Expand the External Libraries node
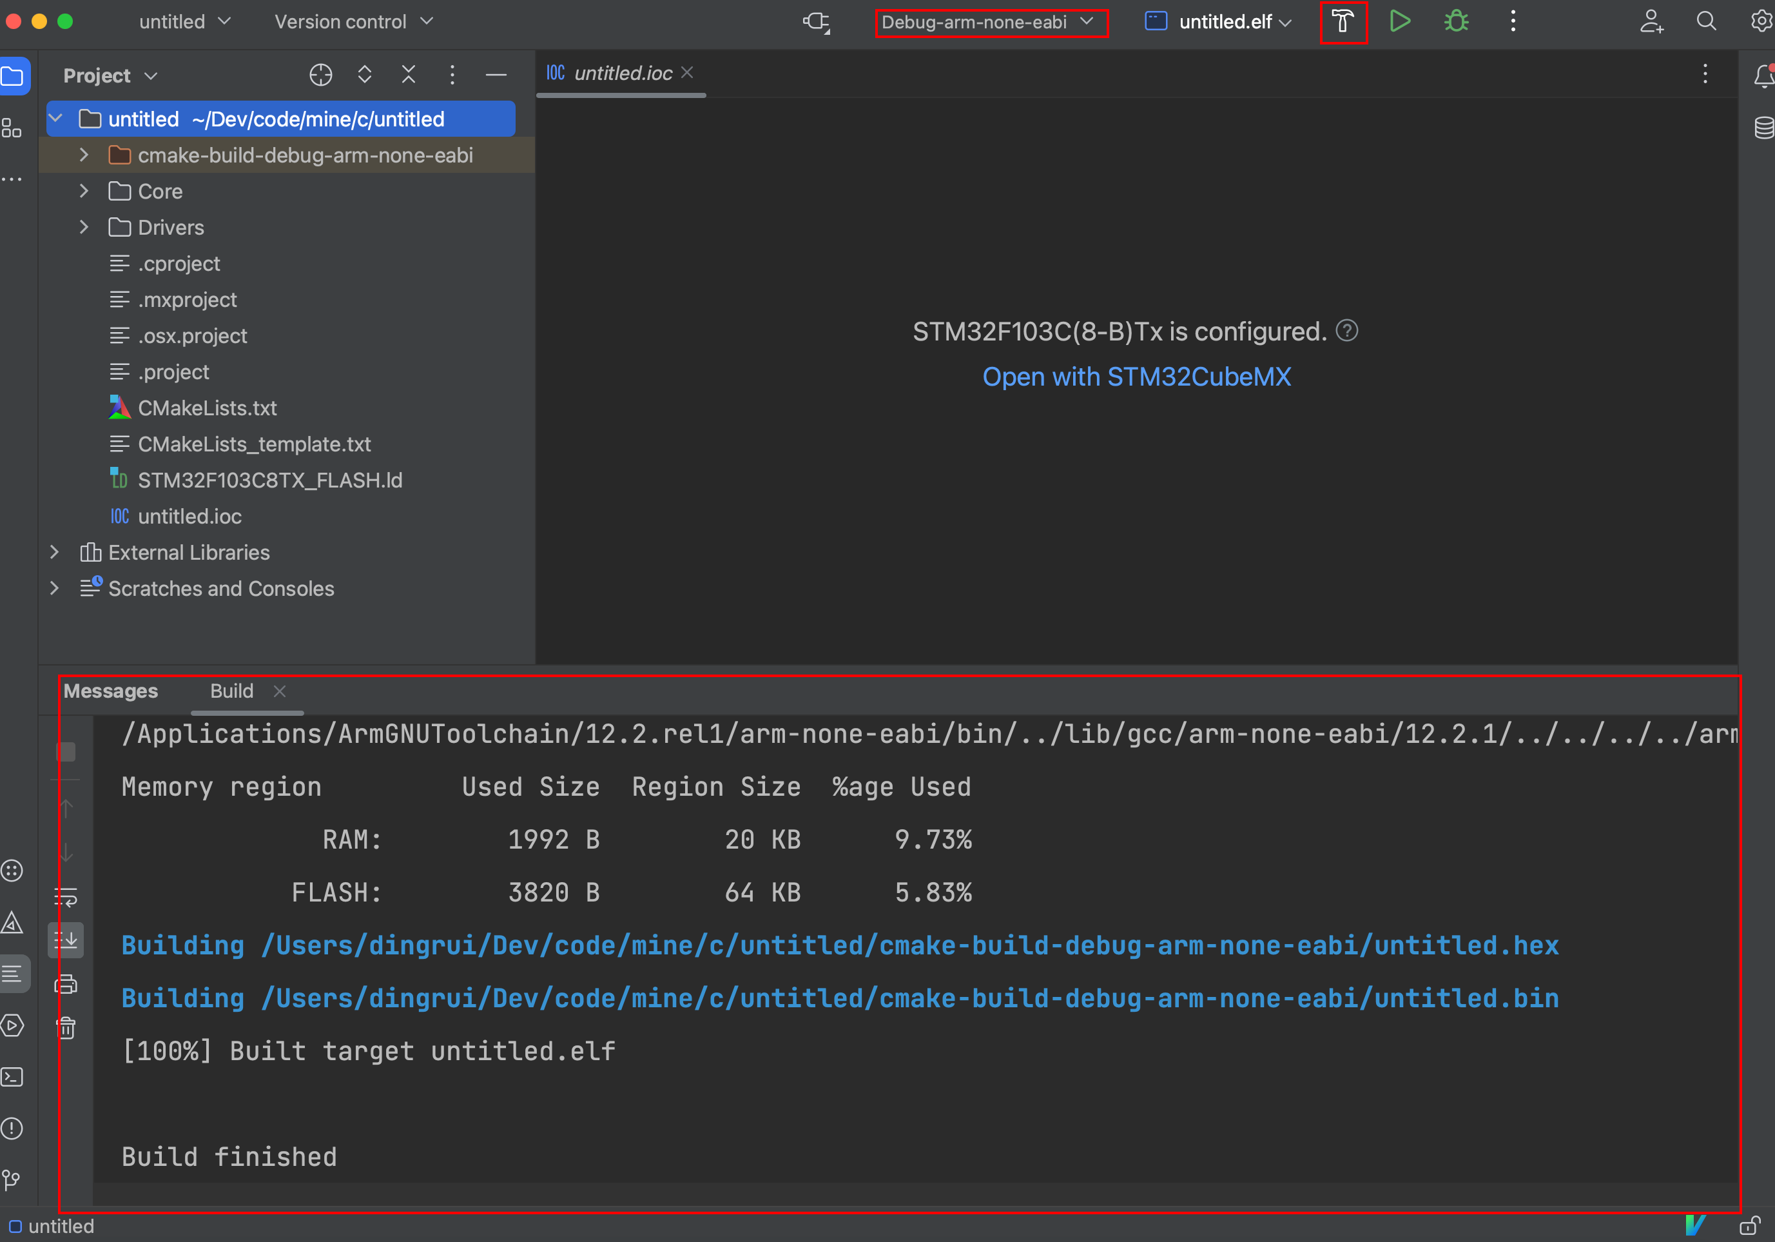1775x1242 pixels. point(54,552)
